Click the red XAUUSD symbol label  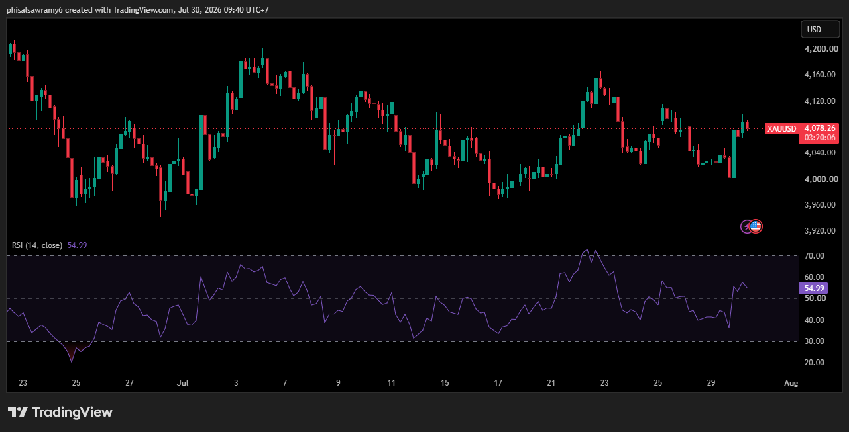point(781,128)
